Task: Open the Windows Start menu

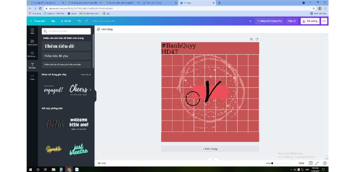Action: point(30,170)
